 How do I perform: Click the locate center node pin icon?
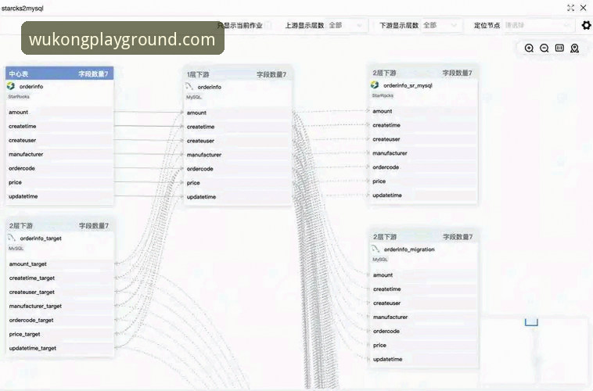tap(574, 48)
